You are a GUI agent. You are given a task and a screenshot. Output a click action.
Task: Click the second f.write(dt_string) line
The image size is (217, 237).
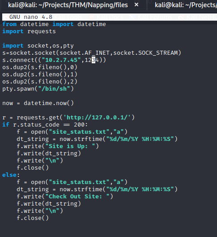(x=49, y=204)
